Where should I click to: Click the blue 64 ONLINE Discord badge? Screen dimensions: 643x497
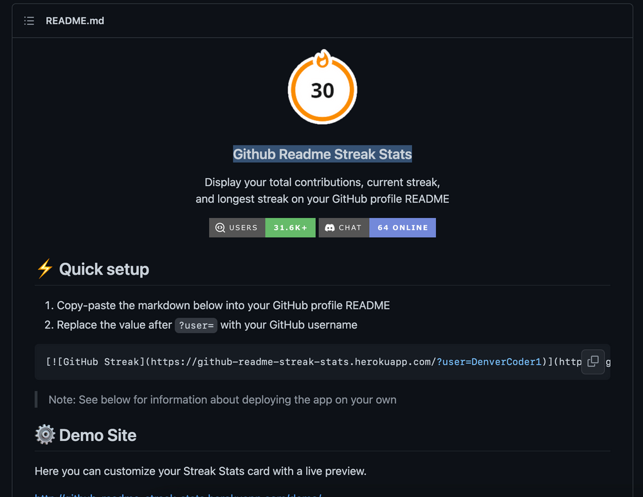point(402,227)
